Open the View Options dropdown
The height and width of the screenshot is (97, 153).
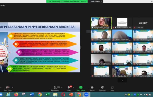(96, 1)
